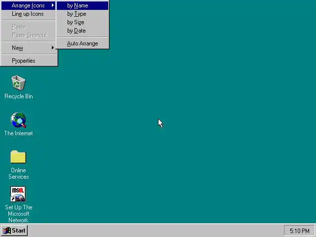The height and width of the screenshot is (237, 316).
Task: Expand arrow next to New
Action: [x=53, y=48]
